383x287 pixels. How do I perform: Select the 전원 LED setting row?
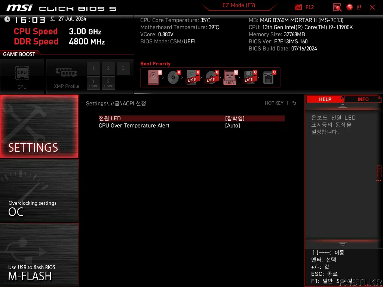click(x=191, y=118)
